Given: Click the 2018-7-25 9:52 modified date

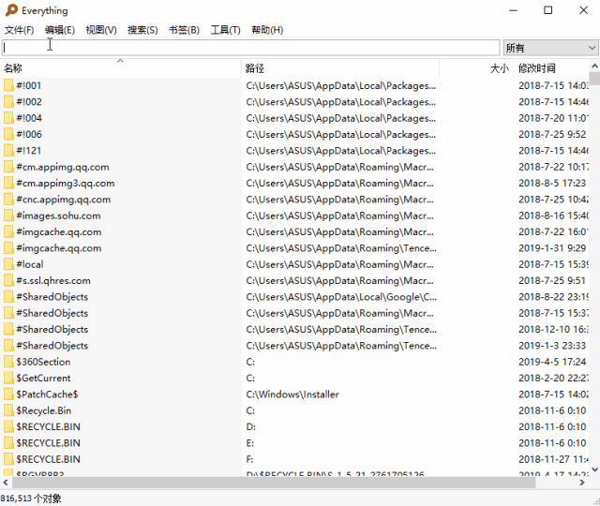Looking at the screenshot, I should coord(552,134).
